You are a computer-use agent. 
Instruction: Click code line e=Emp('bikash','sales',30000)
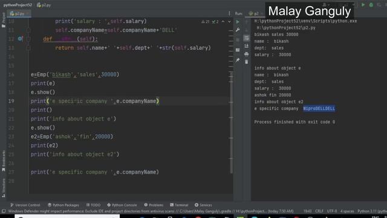(x=75, y=74)
